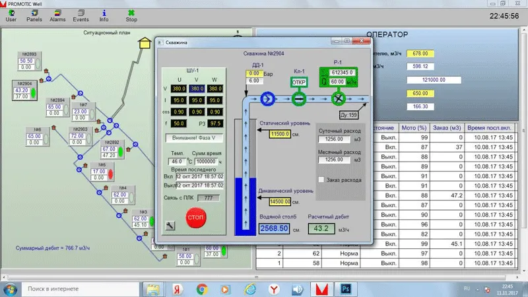Click the Р-1 totalizer value 612345.0
The width and height of the screenshot is (528, 297).
tap(341, 73)
